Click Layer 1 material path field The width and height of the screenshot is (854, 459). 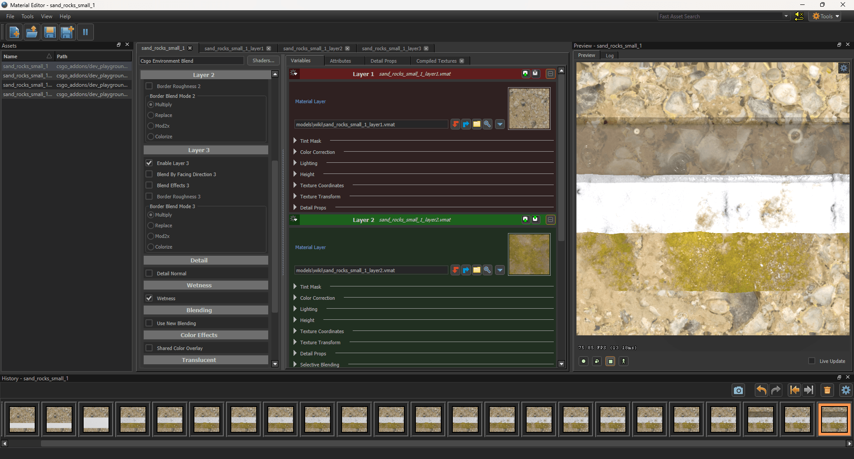371,124
